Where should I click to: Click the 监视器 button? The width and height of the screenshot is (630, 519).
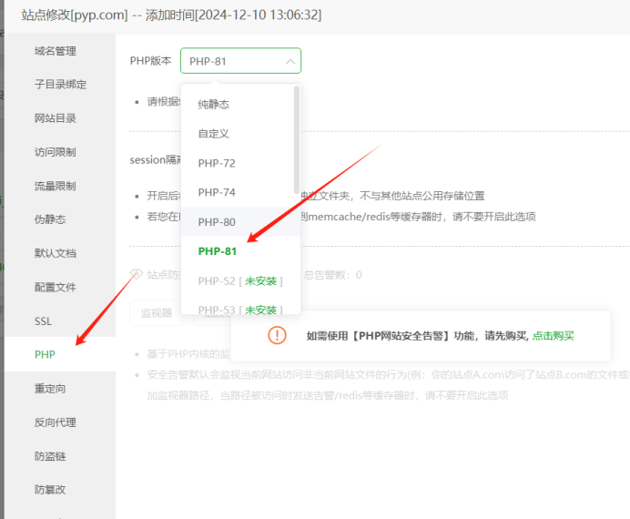(x=157, y=312)
